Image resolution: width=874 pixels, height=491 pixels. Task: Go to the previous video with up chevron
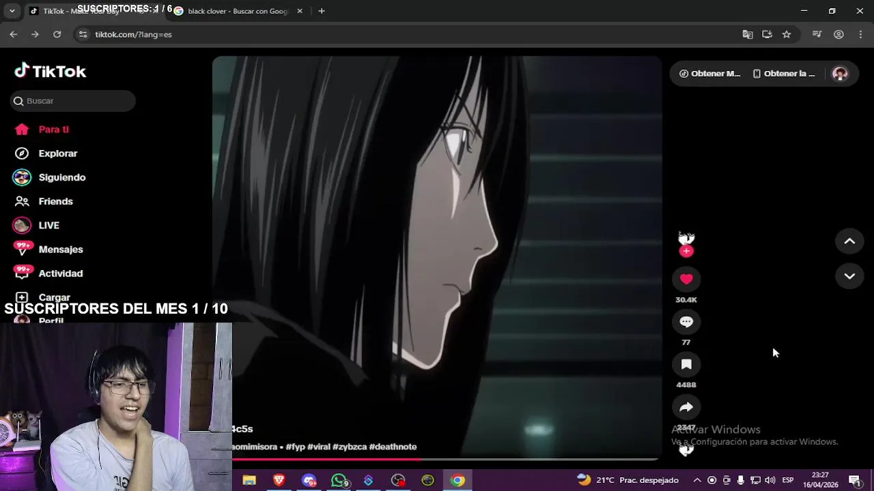click(849, 241)
